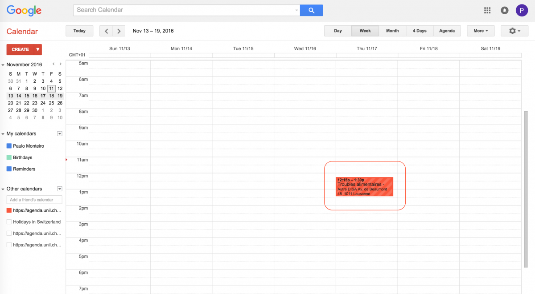Switch to Month view

(x=392, y=31)
